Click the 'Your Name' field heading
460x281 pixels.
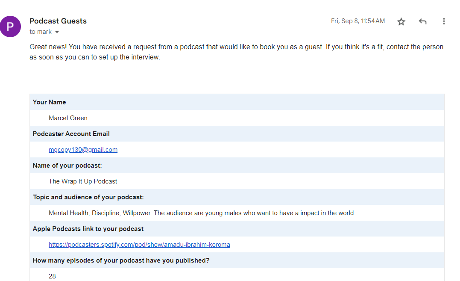click(x=50, y=102)
